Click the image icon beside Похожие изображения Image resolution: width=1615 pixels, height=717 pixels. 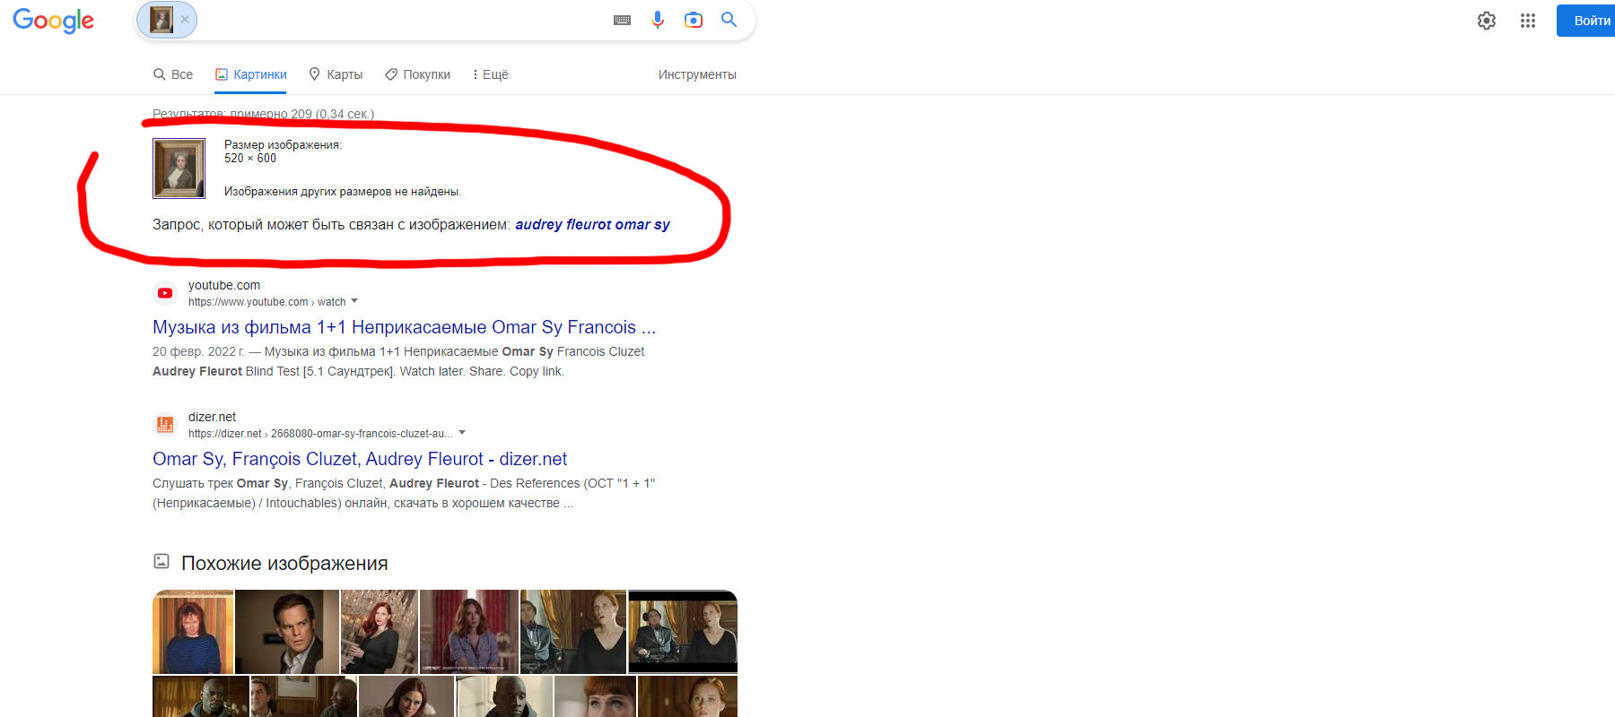pyautogui.click(x=161, y=561)
